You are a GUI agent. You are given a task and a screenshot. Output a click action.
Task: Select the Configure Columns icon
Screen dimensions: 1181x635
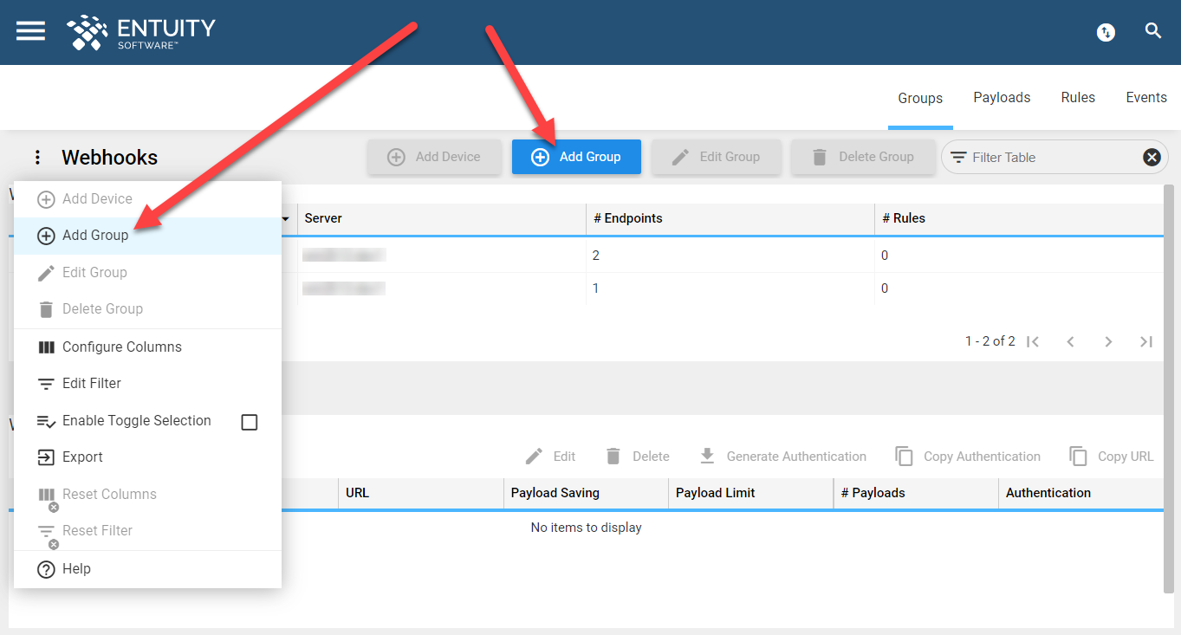click(46, 347)
